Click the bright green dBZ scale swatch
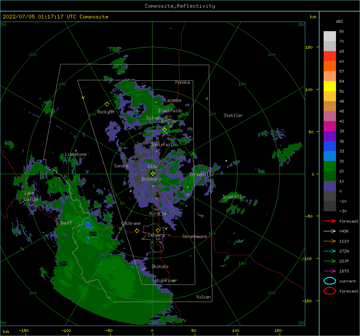Image resolution: width=360 pixels, height=336 pixels. click(330, 166)
